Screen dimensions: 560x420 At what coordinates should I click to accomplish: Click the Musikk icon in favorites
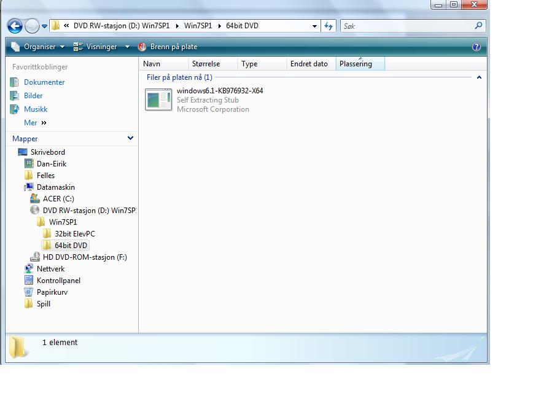(x=14, y=109)
